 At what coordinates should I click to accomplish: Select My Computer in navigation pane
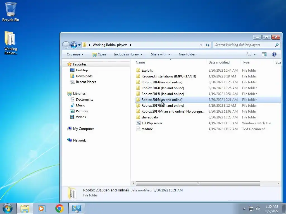coord(83,129)
